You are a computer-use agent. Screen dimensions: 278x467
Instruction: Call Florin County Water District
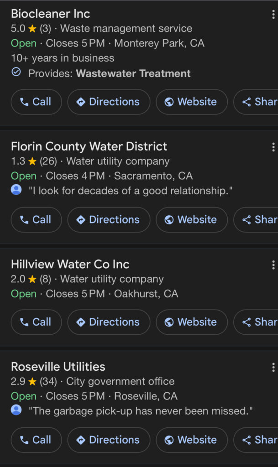click(36, 220)
